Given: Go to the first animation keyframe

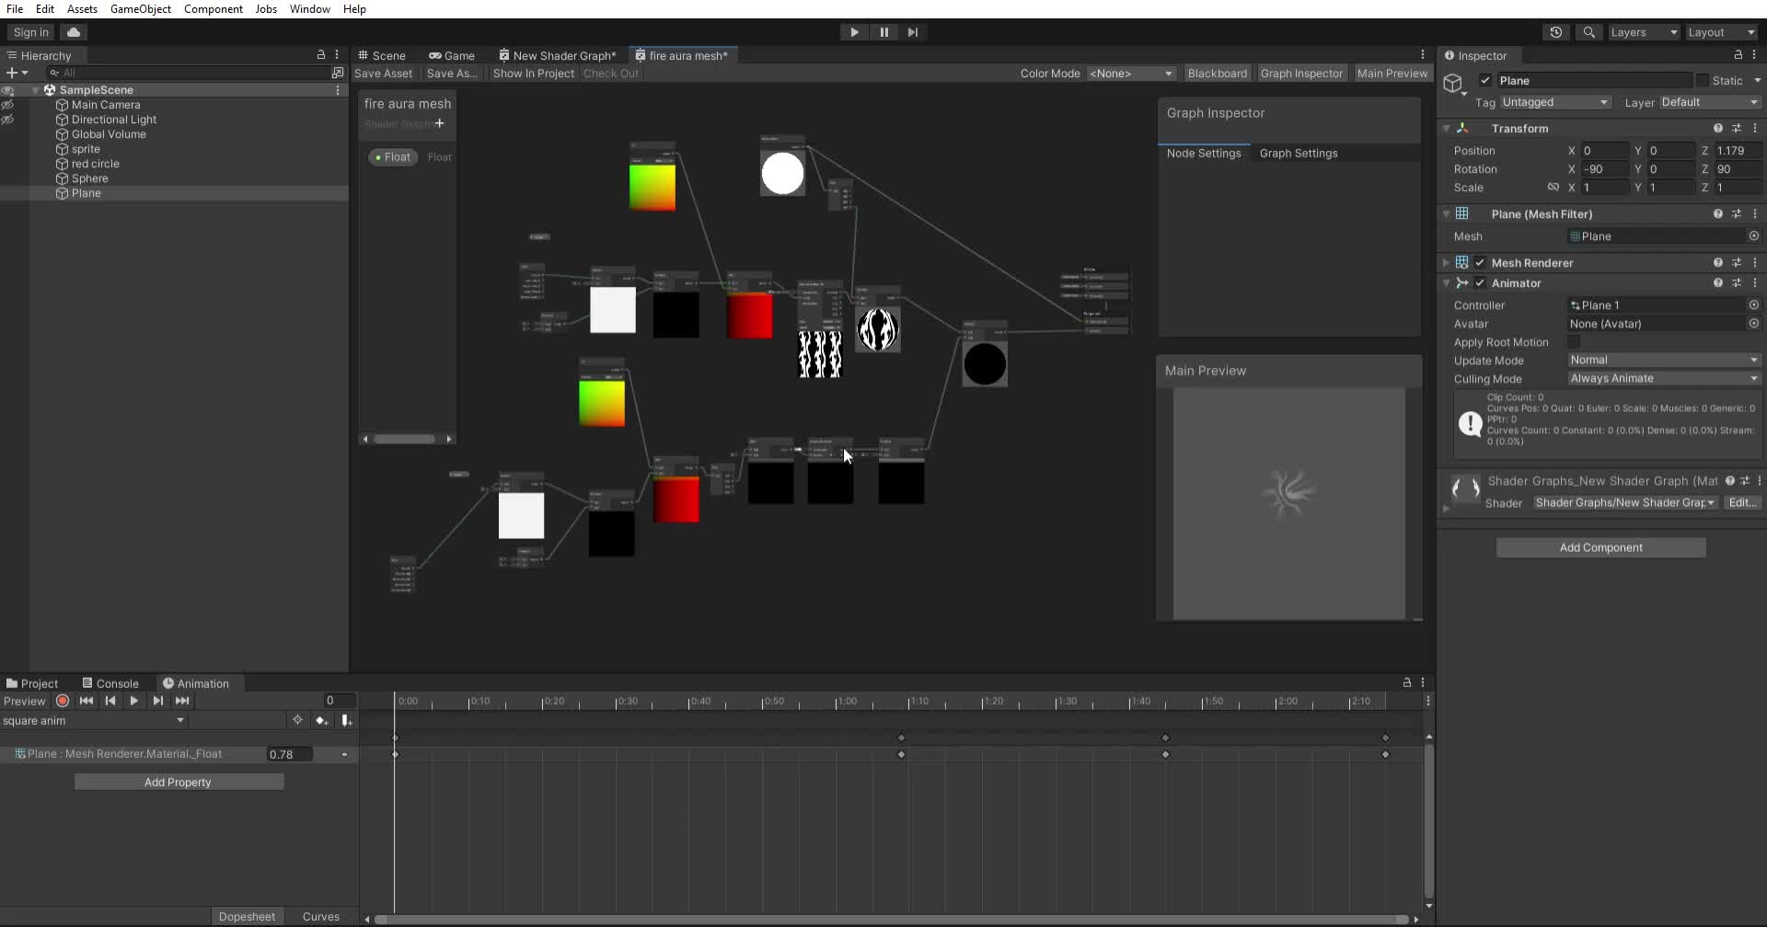Looking at the screenshot, I should pos(87,701).
